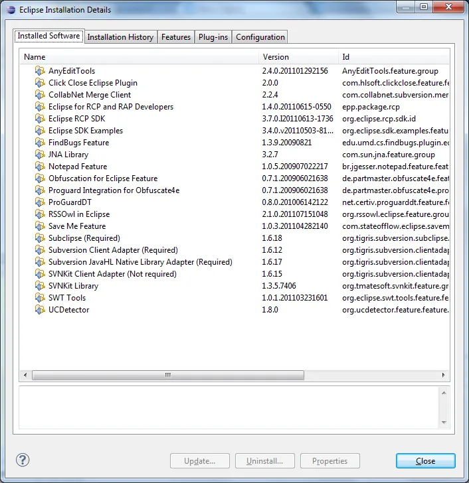Click the Properties button

pos(330,461)
